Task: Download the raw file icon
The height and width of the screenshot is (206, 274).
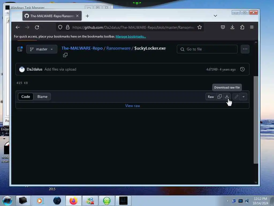Action: pos(227,97)
